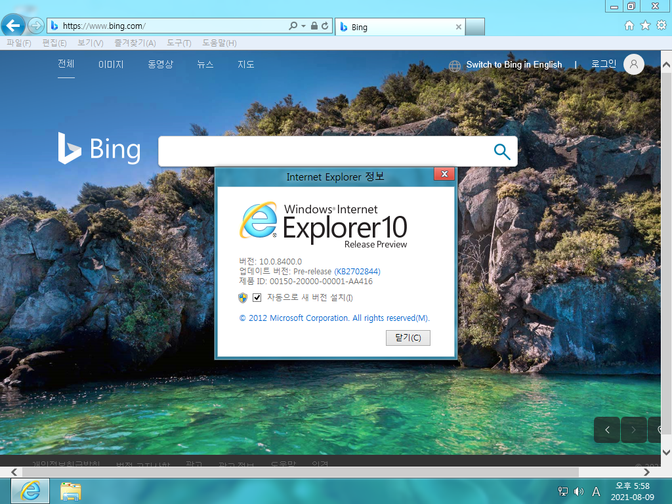Open Internet Explorer from the taskbar
672x504 pixels.
tap(30, 491)
